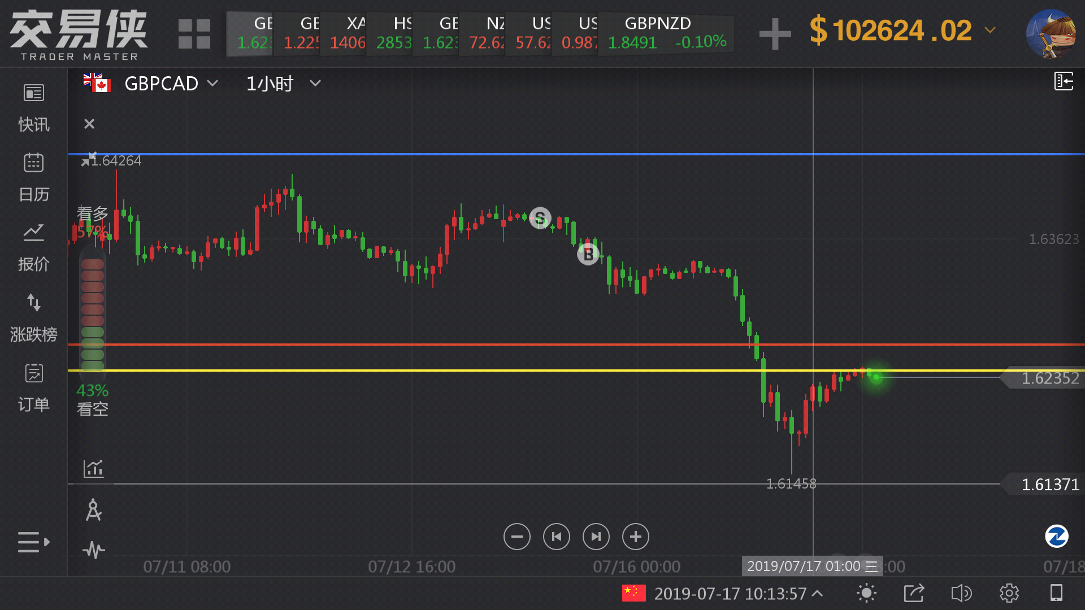
Task: Open the 涨跌榜 gainers-losers icon
Action: click(33, 303)
